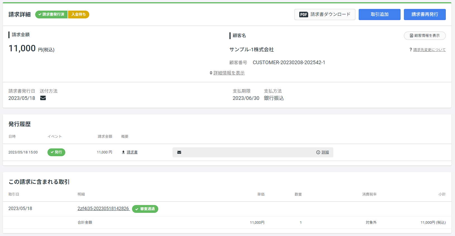Open transaction 2zf4i35-20230518142826 link
This screenshot has width=455, height=236.
103,209
